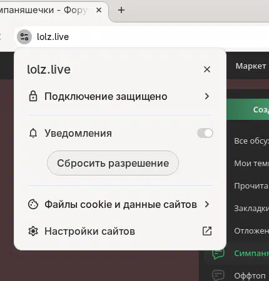This screenshot has height=281, width=269.
Task: Click the lock icon beside Подключение защищено
Action: tap(33, 96)
